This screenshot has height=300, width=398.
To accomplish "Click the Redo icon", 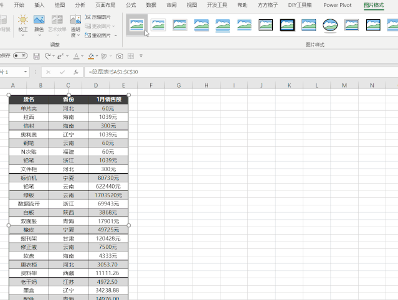I will (47, 56).
